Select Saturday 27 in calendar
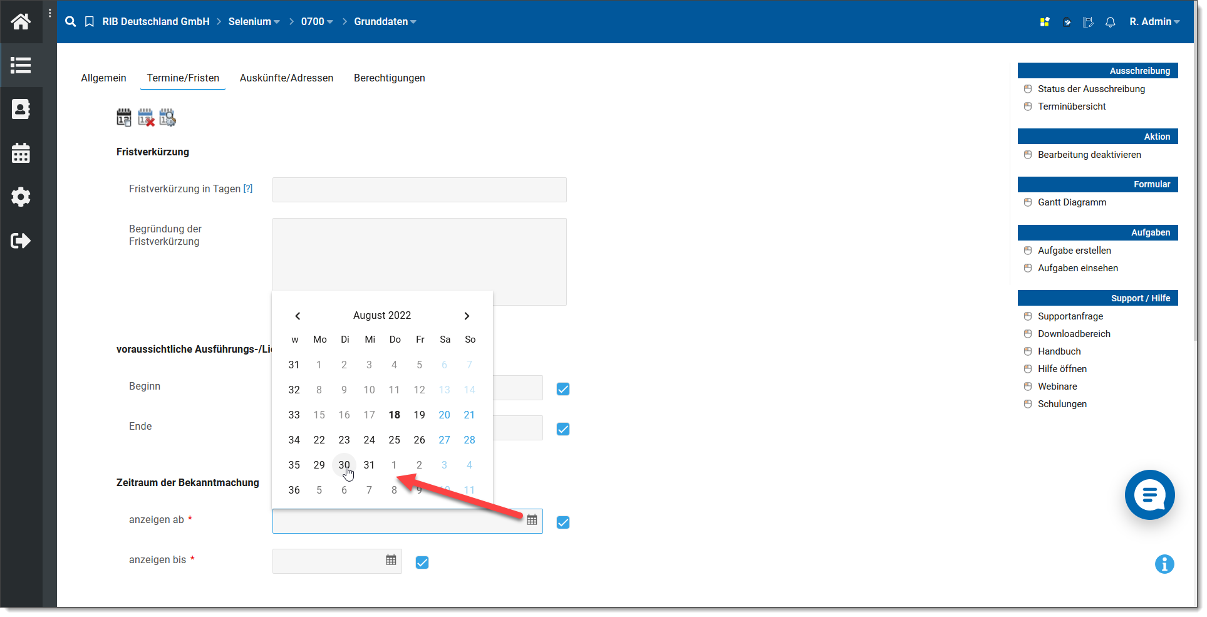The width and height of the screenshot is (1207, 617). 444,440
